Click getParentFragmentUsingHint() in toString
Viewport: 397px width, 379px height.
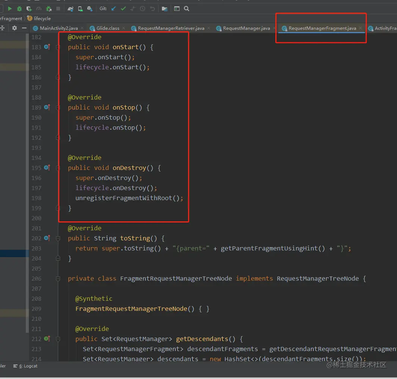point(273,249)
